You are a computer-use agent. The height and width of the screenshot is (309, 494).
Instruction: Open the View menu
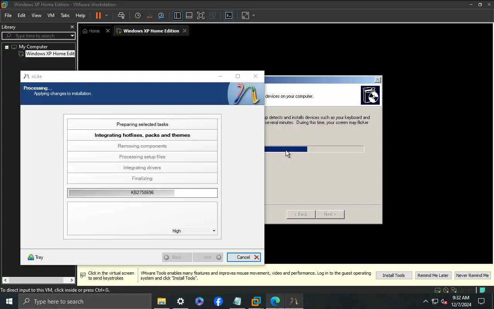pyautogui.click(x=36, y=15)
